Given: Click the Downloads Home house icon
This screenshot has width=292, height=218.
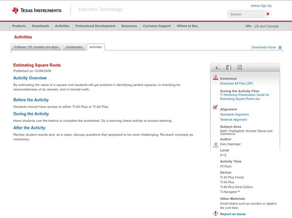Looking at the screenshot, I should (280, 47).
